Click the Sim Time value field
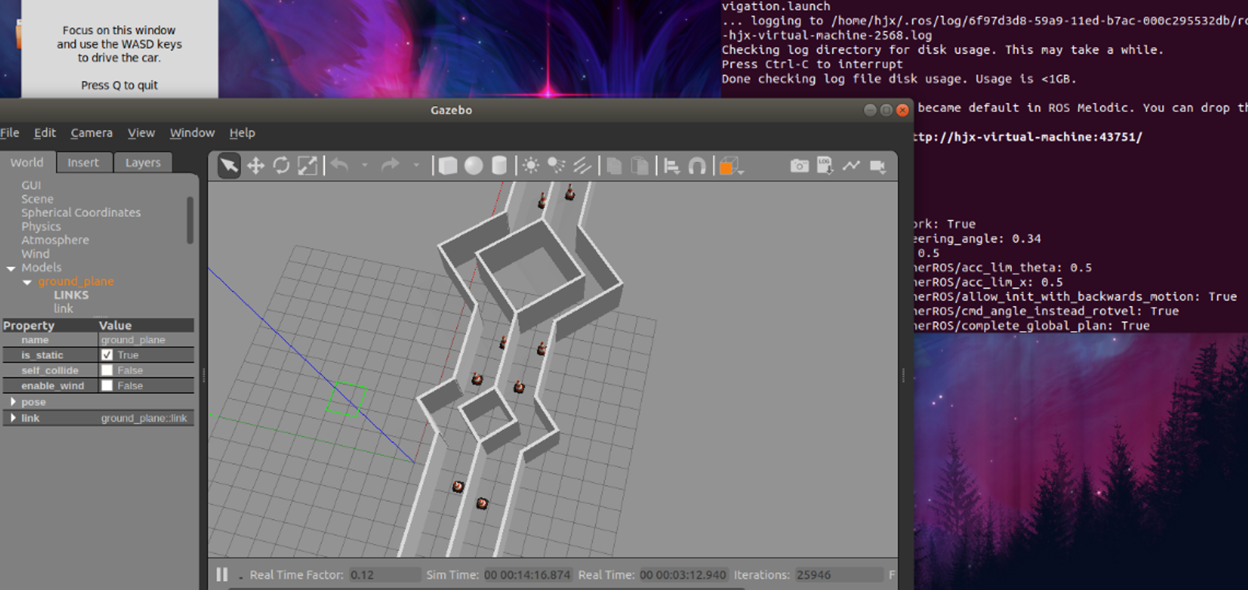The image size is (1248, 590). point(527,575)
